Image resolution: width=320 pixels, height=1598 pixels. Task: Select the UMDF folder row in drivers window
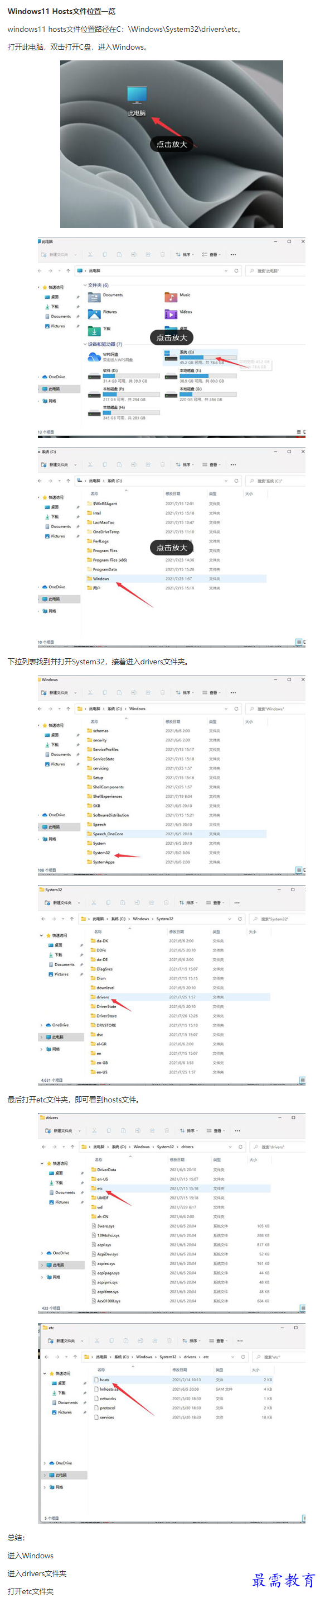coord(180,1199)
